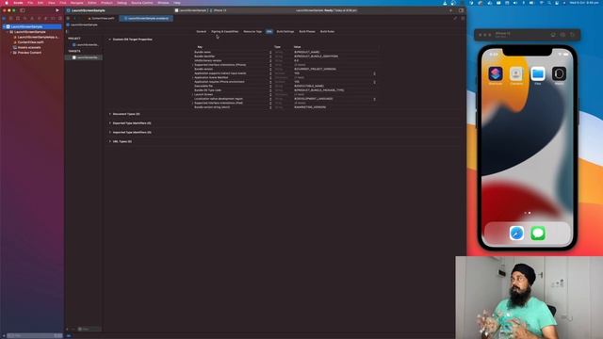
Task: Open value popup for Localization native development region
Action: pos(374,99)
